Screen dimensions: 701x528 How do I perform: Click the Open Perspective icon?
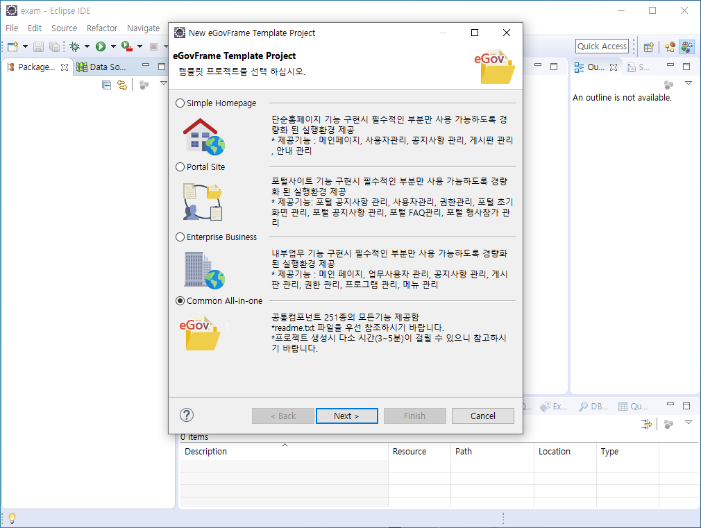coord(649,47)
